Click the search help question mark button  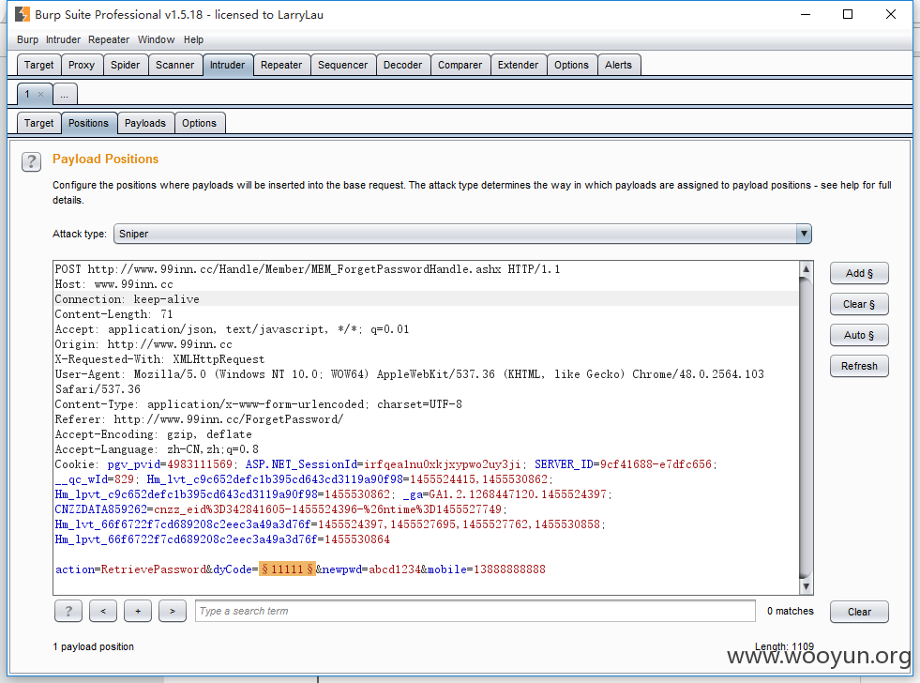pos(68,611)
